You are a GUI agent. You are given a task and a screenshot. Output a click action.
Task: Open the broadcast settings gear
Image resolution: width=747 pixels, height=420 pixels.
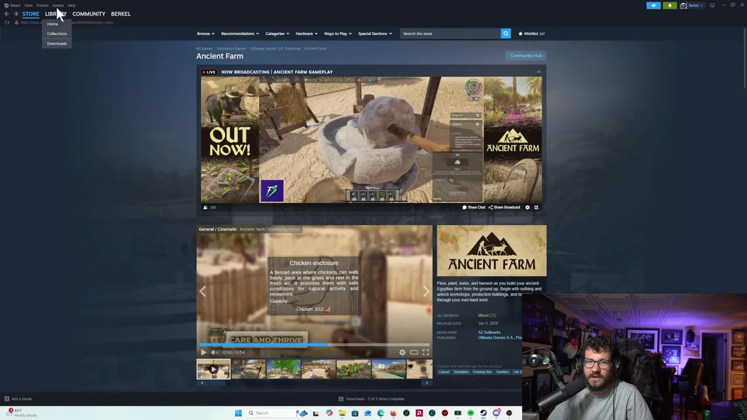[528, 207]
